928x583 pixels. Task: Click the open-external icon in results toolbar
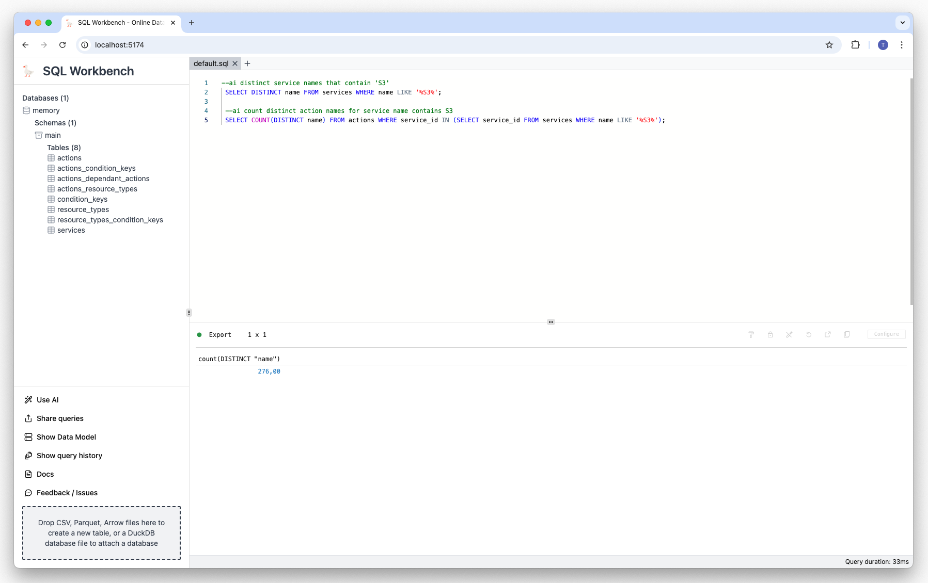(828, 334)
